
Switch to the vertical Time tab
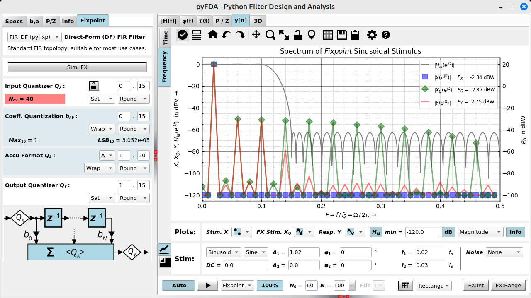click(x=165, y=37)
